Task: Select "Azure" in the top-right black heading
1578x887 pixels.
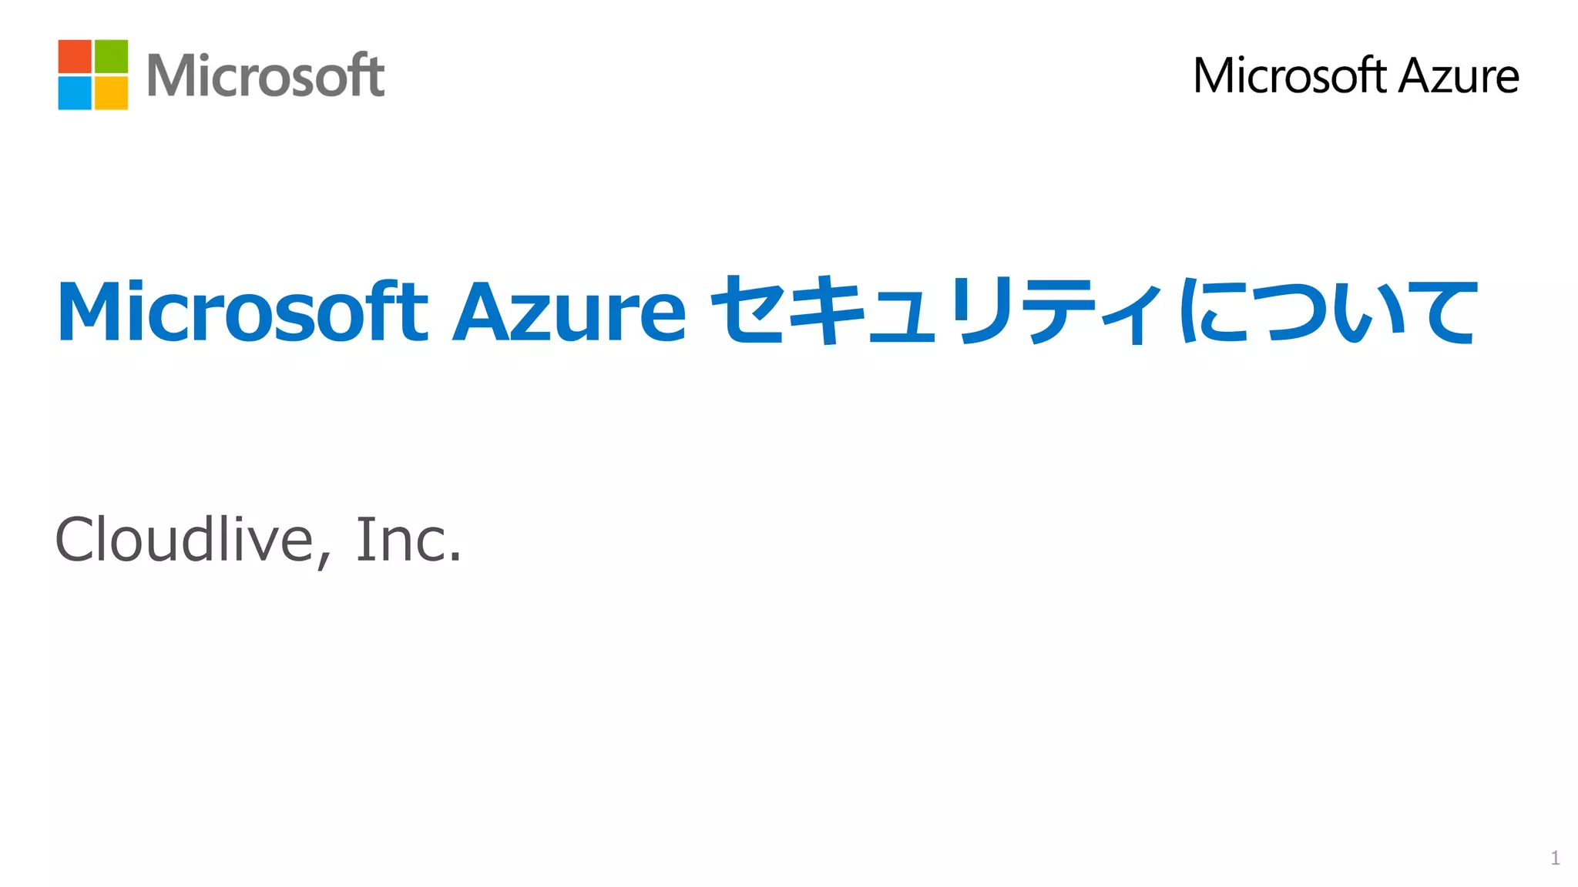Action: click(1459, 76)
